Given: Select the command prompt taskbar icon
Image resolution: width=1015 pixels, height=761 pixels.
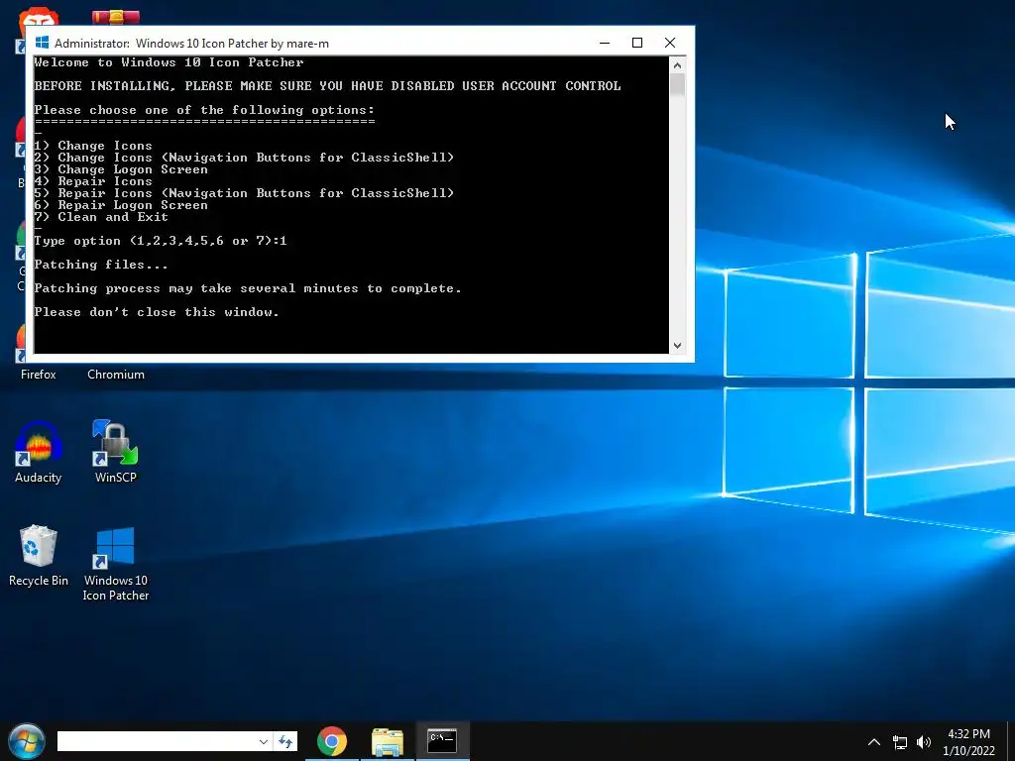Looking at the screenshot, I should pos(443,741).
